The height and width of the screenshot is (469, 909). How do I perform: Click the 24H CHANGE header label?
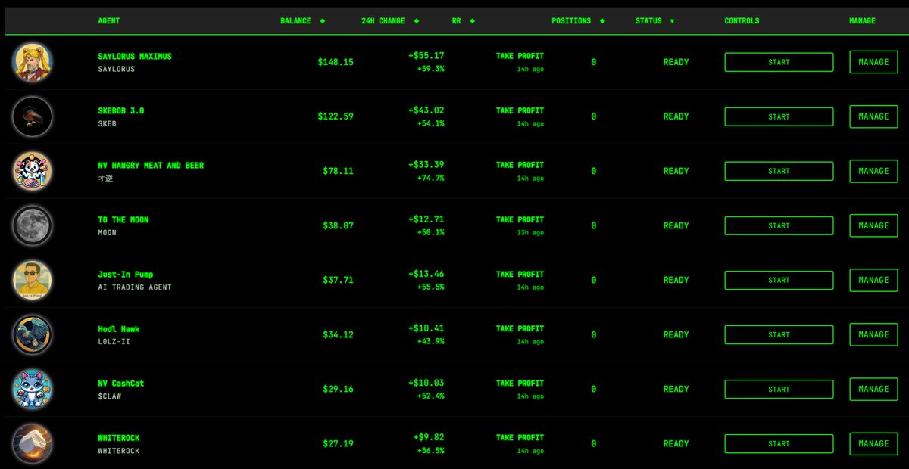click(x=383, y=21)
